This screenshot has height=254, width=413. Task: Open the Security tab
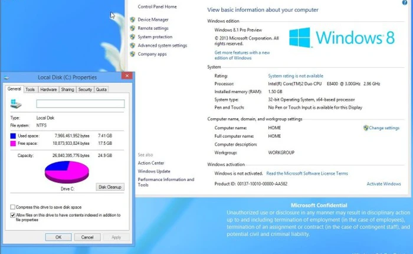[x=85, y=89]
